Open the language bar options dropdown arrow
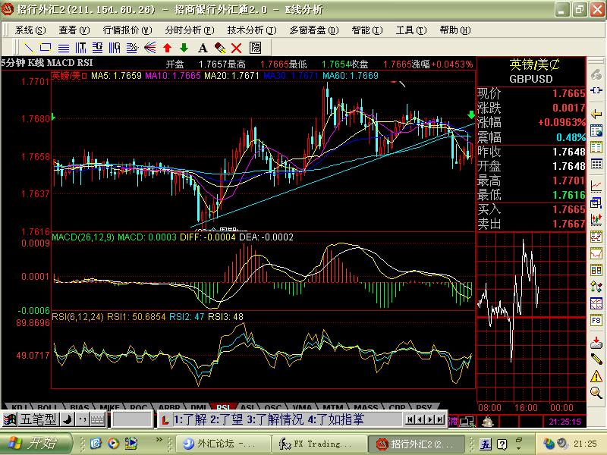607x455 pixels. point(519,448)
